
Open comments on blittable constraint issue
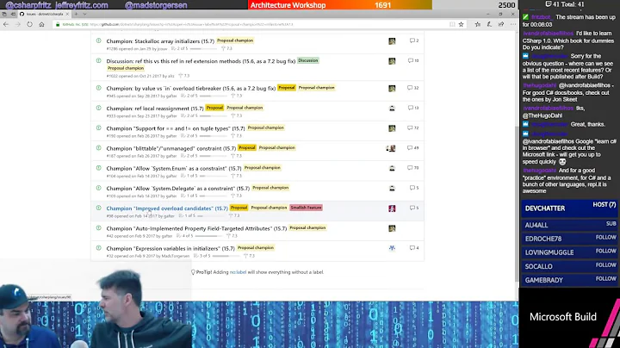coord(413,148)
